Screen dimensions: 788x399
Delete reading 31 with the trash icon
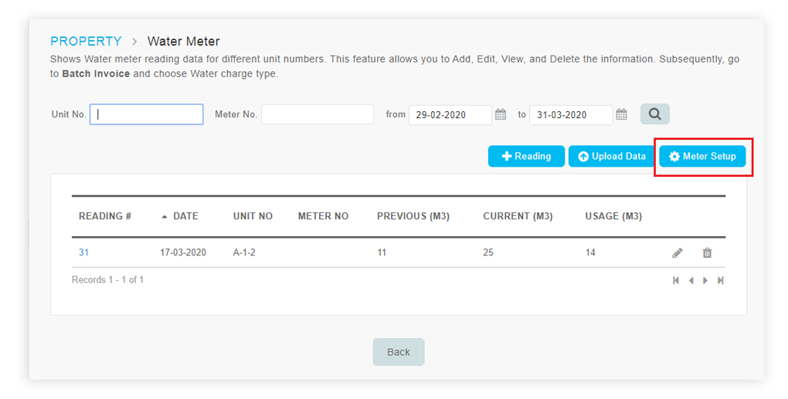click(x=707, y=252)
